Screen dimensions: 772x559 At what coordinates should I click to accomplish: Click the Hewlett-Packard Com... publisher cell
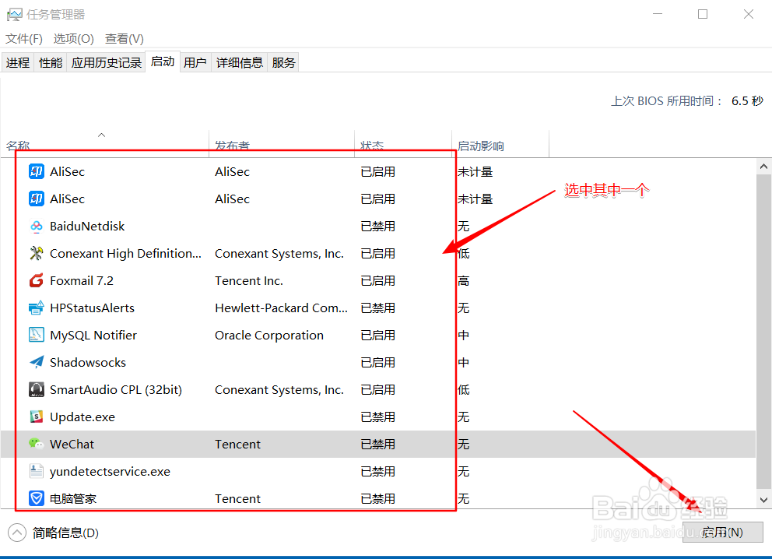(x=281, y=308)
